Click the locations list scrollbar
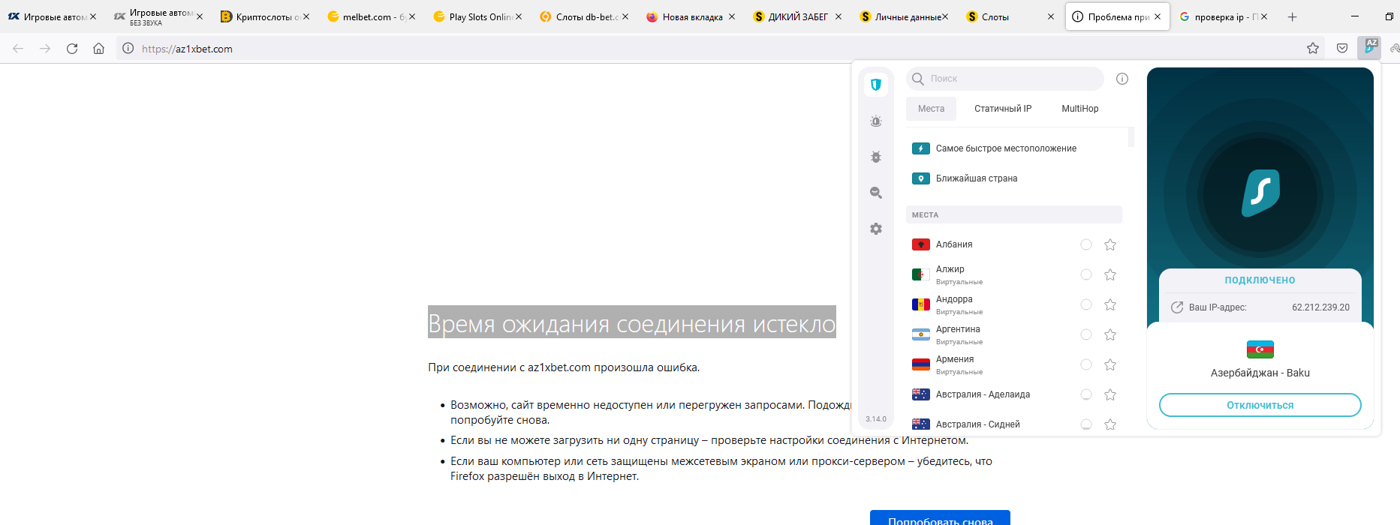1400x525 pixels. click(1131, 136)
